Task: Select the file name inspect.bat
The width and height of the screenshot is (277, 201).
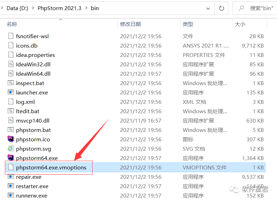Action: click(x=30, y=83)
